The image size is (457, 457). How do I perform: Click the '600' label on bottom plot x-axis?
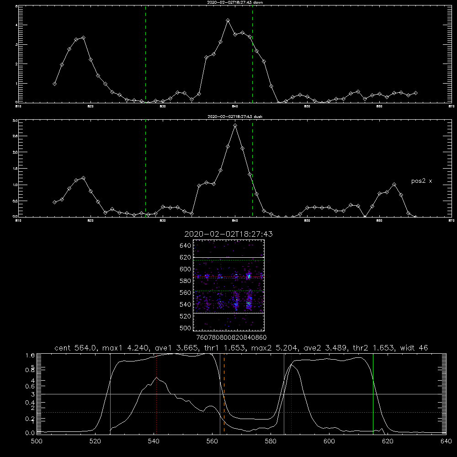tap(329, 441)
